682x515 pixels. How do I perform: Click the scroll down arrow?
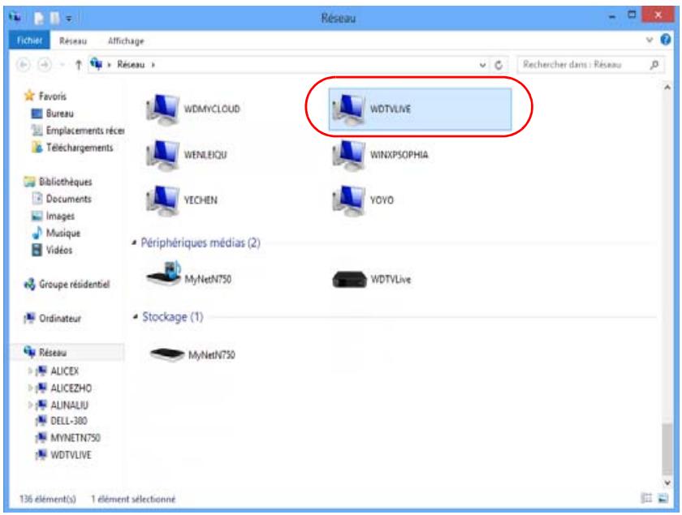667,483
